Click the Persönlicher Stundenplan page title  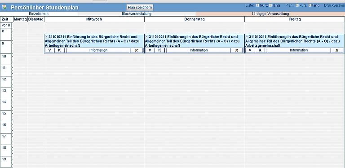[x=44, y=8]
